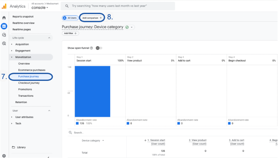Select Purchase journey report
The image size is (279, 158).
(31, 77)
